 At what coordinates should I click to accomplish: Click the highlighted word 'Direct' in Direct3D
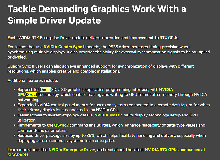(45, 90)
